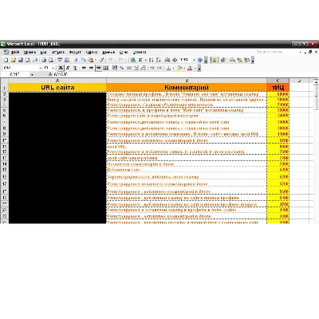Image resolution: width=319 pixels, height=319 pixels.
Task: Select the Комментарий header cell
Action: coord(187,88)
